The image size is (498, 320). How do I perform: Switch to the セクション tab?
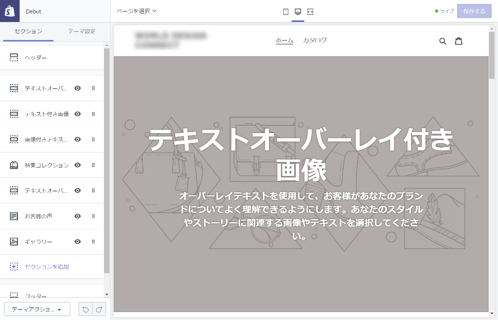coord(28,31)
